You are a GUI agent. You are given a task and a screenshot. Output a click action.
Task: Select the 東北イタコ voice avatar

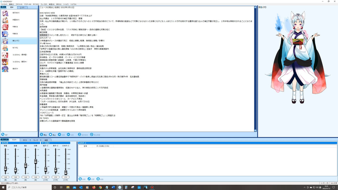(x=5, y=41)
